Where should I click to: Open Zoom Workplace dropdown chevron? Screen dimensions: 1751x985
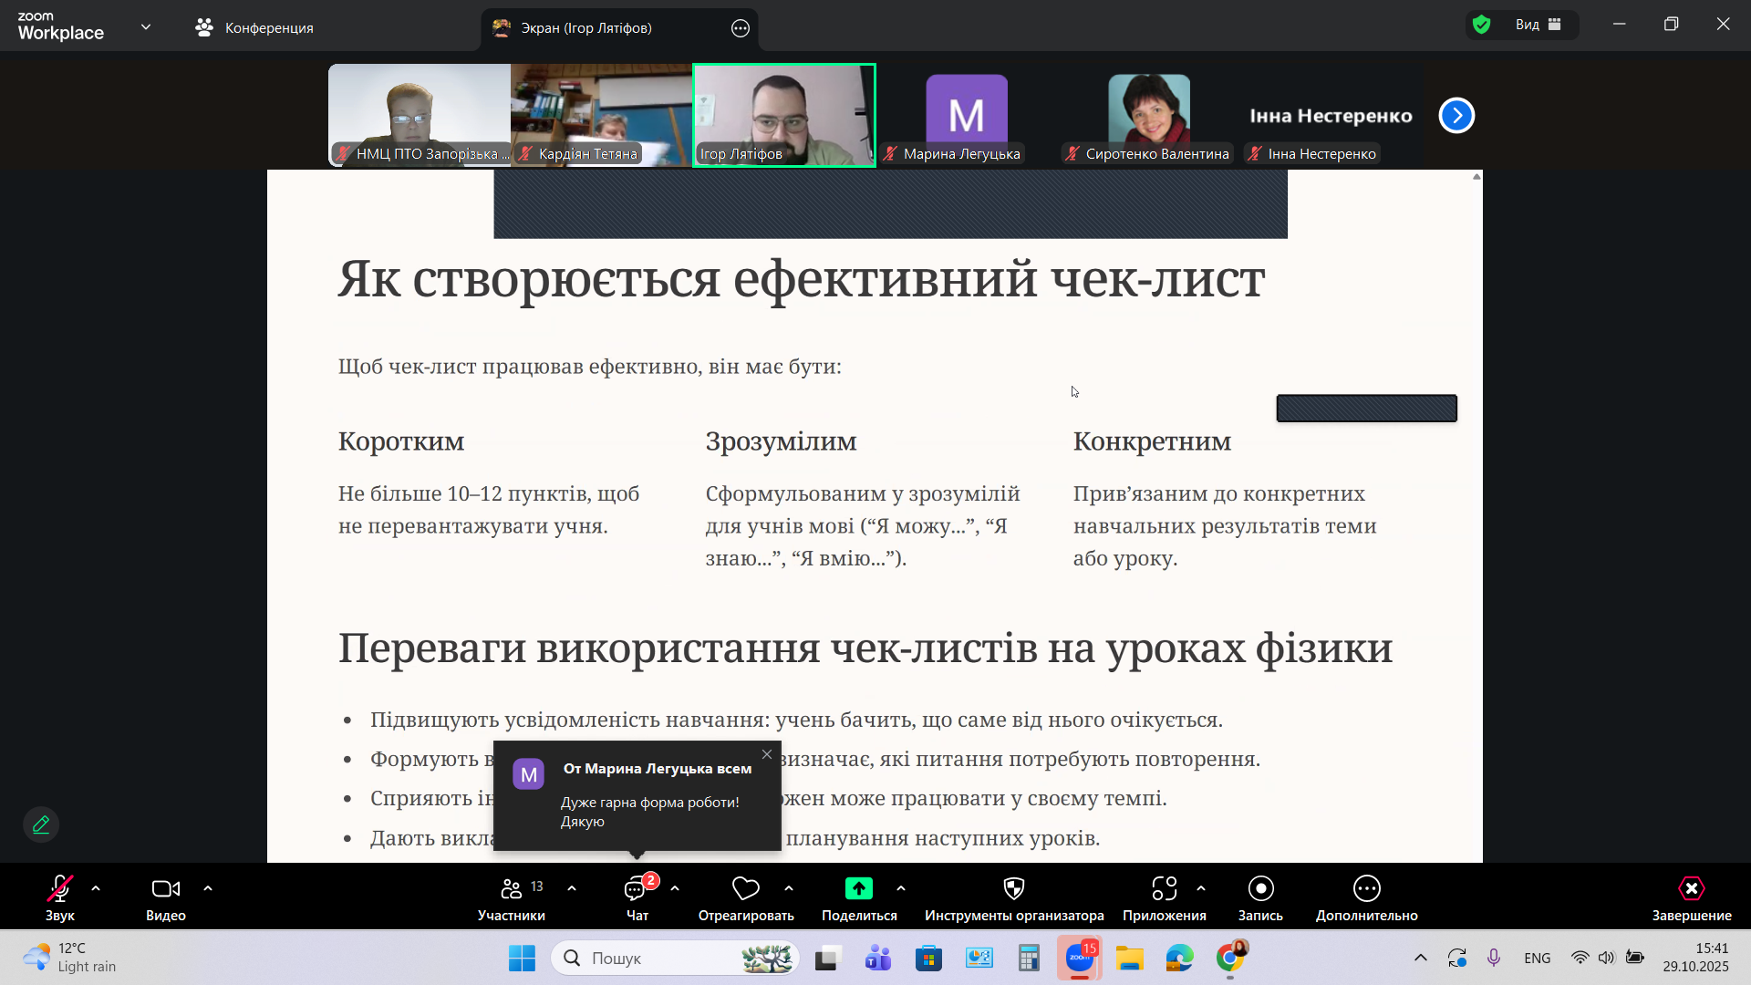click(x=146, y=27)
